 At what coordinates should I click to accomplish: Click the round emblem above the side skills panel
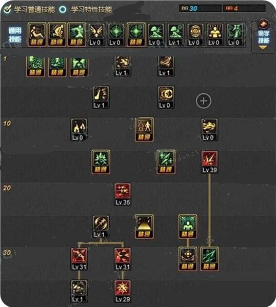coord(263,24)
